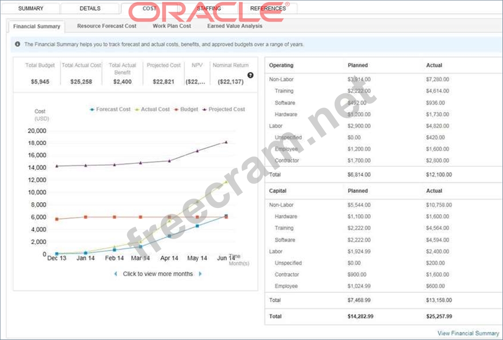Click the Capital Unspecified actual value $200.00
The height and width of the screenshot is (340, 503).
click(x=435, y=263)
